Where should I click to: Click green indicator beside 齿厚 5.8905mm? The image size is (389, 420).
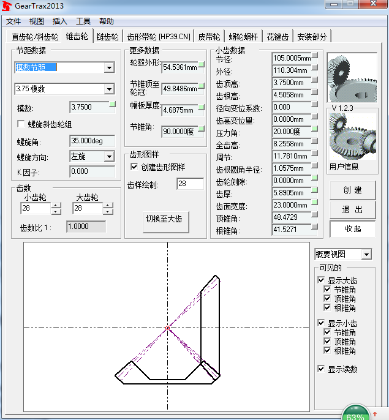click(315, 190)
